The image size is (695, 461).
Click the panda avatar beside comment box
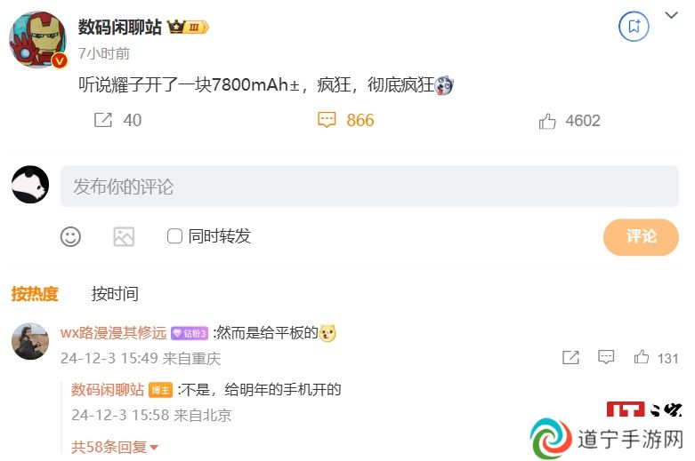[x=30, y=185]
